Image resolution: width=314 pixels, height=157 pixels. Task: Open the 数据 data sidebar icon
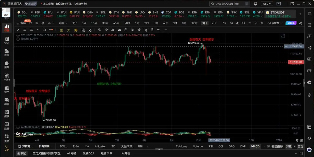click(x=7, y=126)
